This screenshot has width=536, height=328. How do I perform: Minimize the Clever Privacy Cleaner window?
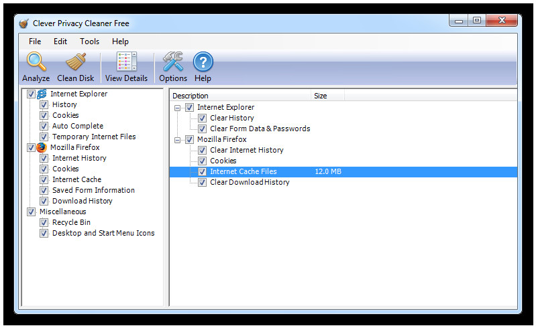tap(458, 21)
